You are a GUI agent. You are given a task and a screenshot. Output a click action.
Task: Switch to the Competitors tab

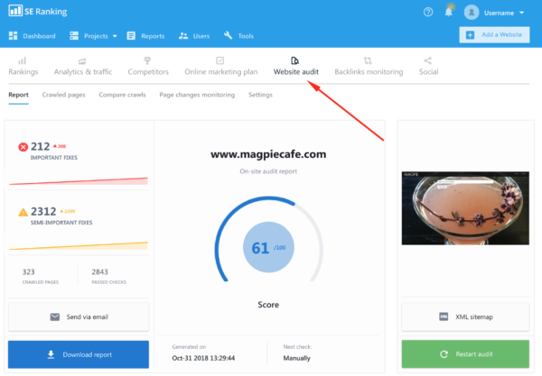pos(148,72)
